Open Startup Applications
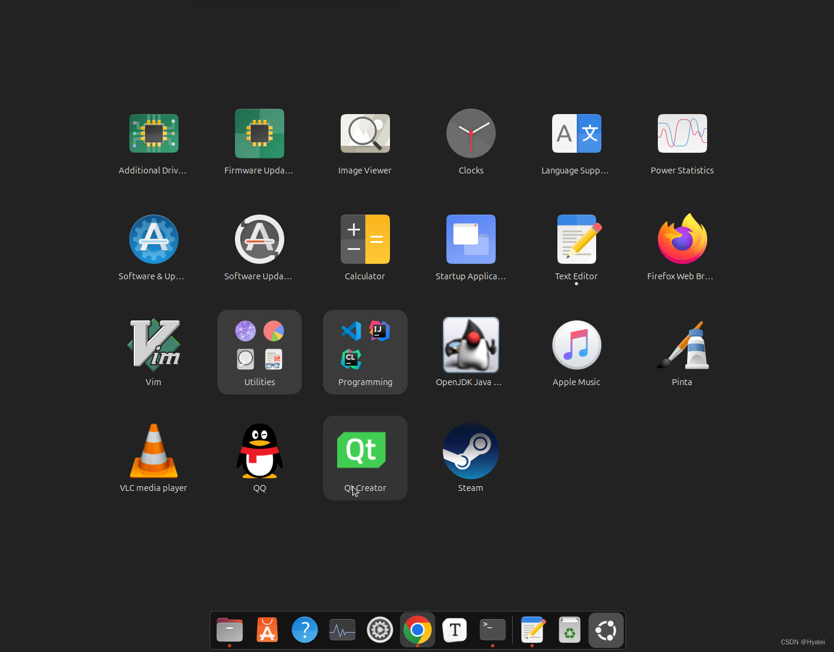Screen dimensions: 834x652 [x=470, y=239]
